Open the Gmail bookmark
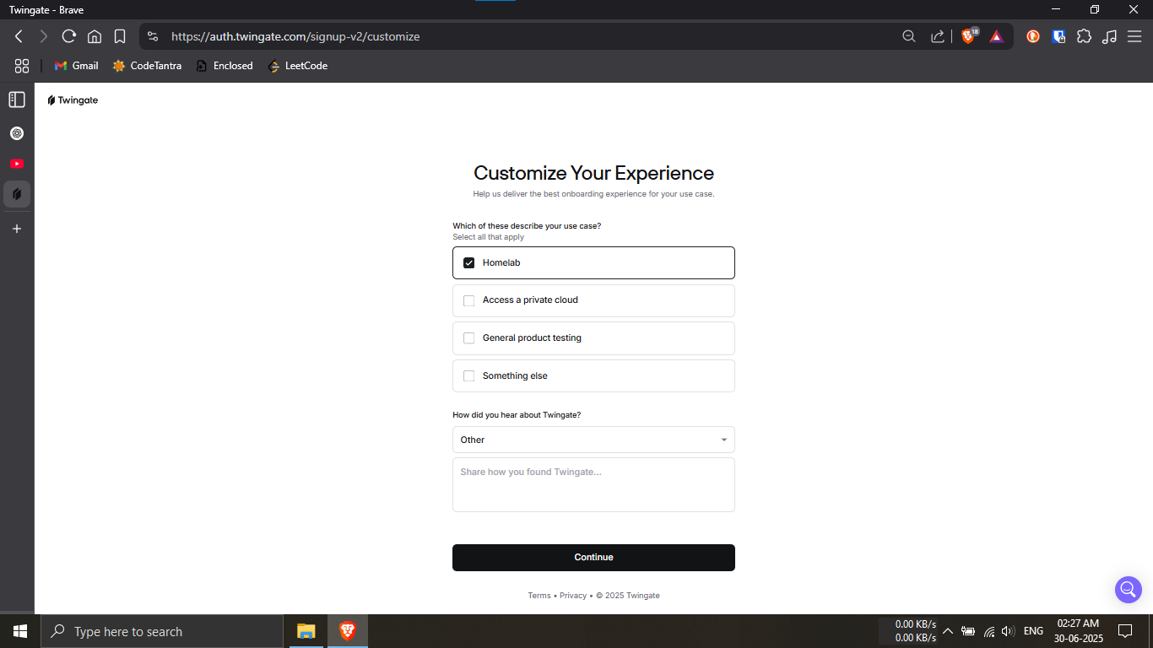The height and width of the screenshot is (648, 1153). pyautogui.click(x=76, y=66)
